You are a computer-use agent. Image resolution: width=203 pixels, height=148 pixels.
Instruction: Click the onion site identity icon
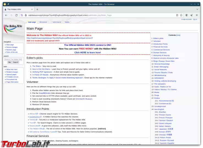tap(26, 15)
